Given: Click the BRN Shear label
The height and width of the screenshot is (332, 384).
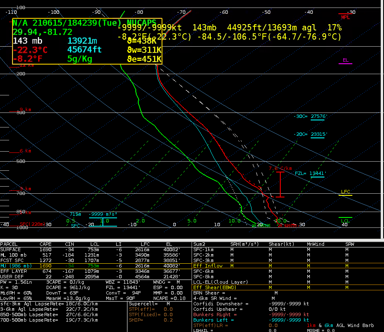Looking at the screenshot, I should 209,293.
